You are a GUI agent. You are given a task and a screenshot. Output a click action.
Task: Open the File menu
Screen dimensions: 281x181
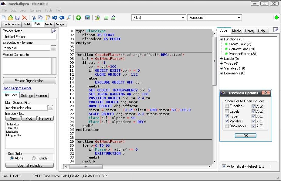(x=4, y=10)
